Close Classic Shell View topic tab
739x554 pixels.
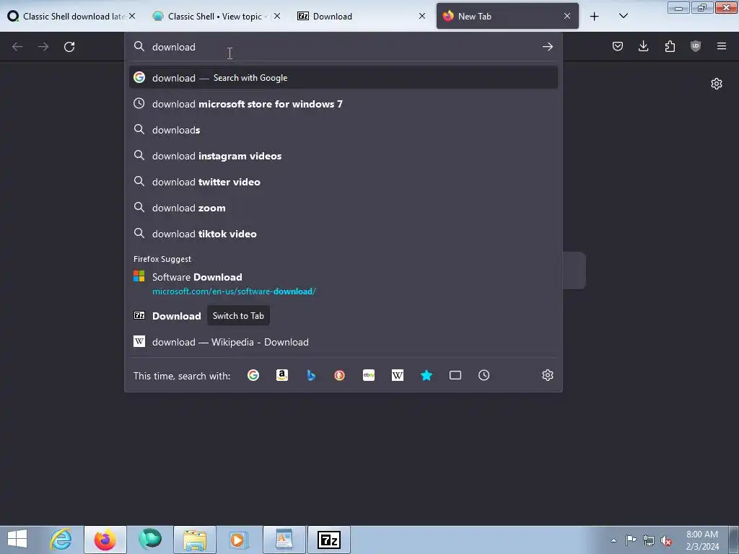point(277,16)
